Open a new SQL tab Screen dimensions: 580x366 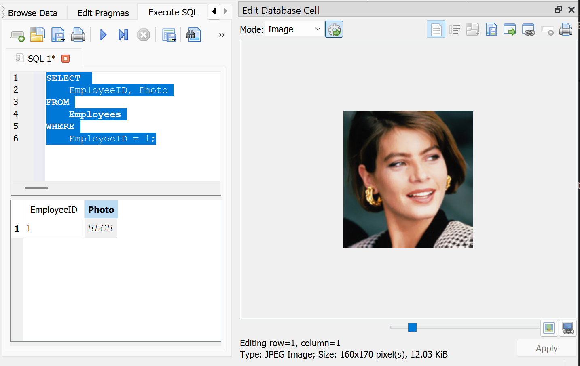click(17, 36)
